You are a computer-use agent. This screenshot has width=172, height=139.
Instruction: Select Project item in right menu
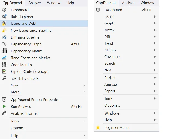[126, 78]
